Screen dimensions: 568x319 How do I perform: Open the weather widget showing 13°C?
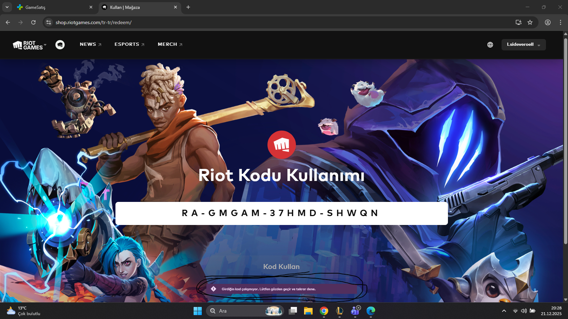(23, 311)
